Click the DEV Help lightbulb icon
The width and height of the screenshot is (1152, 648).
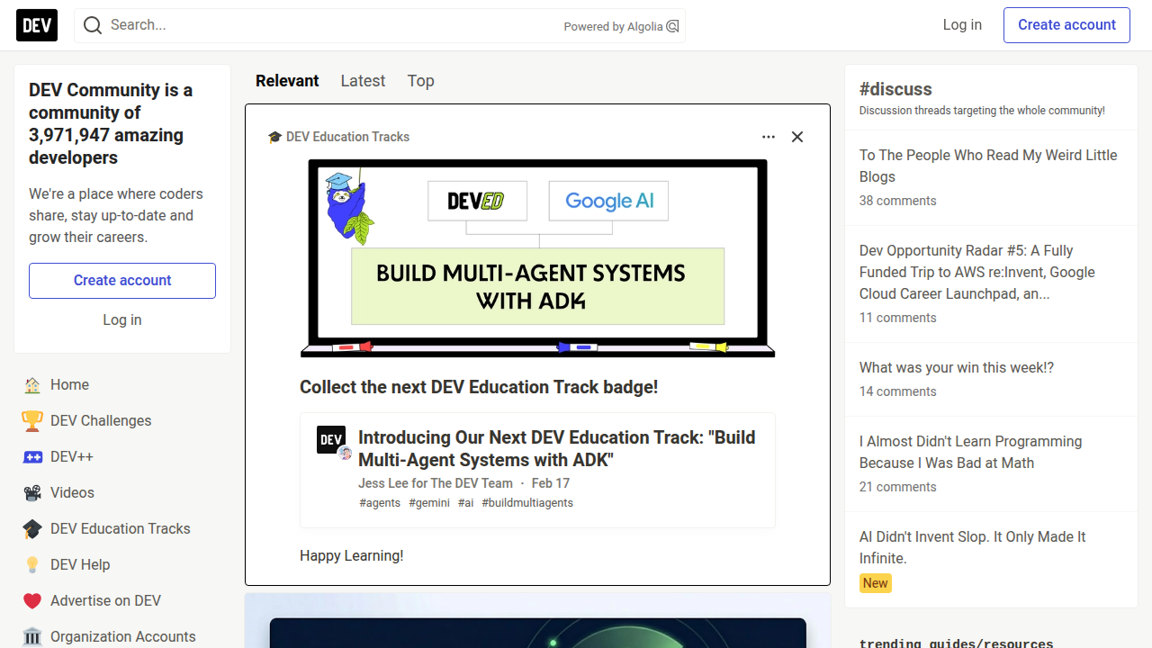(x=32, y=565)
